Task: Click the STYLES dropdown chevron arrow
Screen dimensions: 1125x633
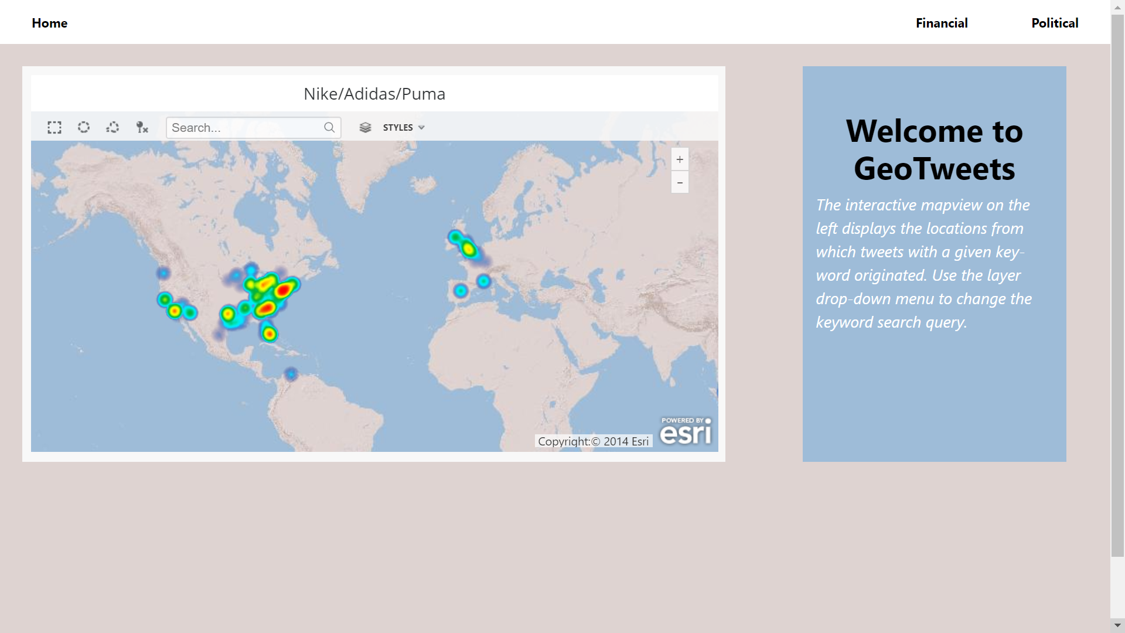Action: pos(421,127)
